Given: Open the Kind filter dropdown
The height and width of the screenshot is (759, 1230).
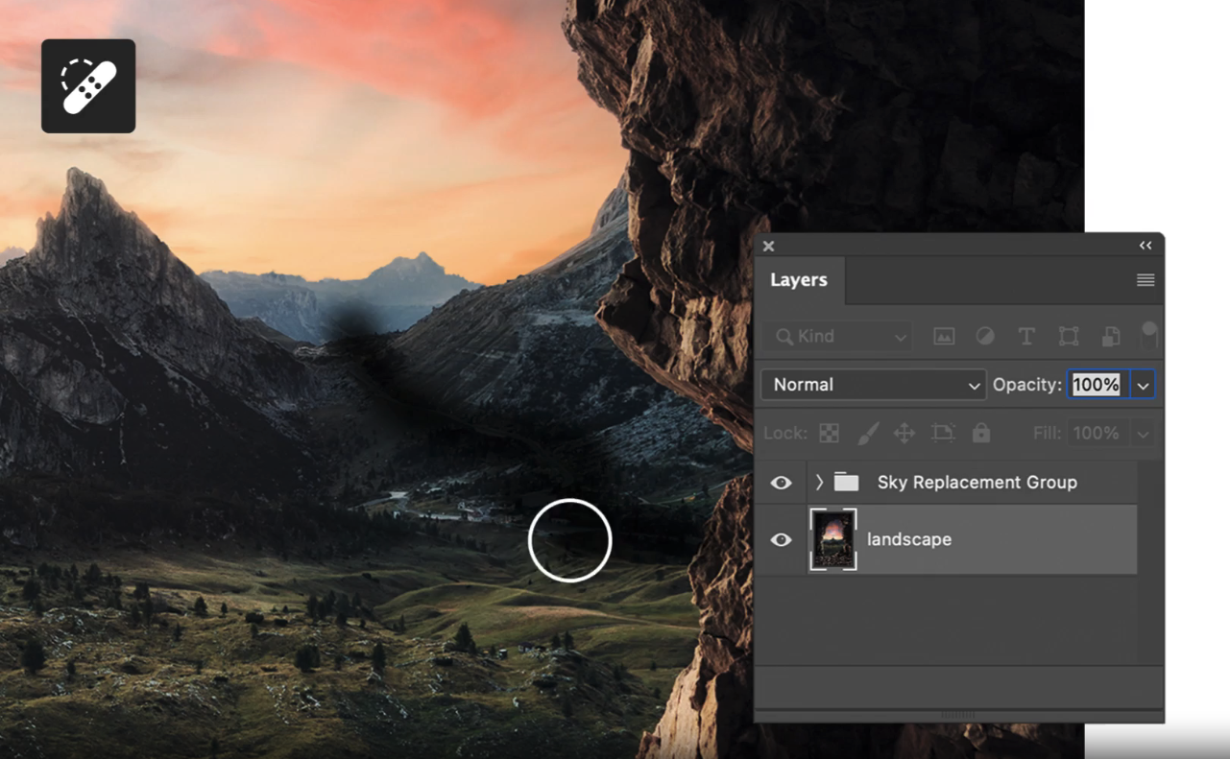Looking at the screenshot, I should (836, 336).
